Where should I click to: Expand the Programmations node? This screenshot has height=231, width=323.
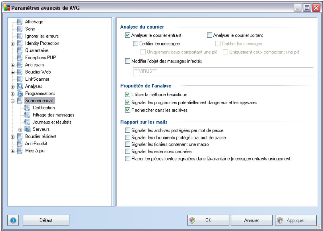pos(12,93)
